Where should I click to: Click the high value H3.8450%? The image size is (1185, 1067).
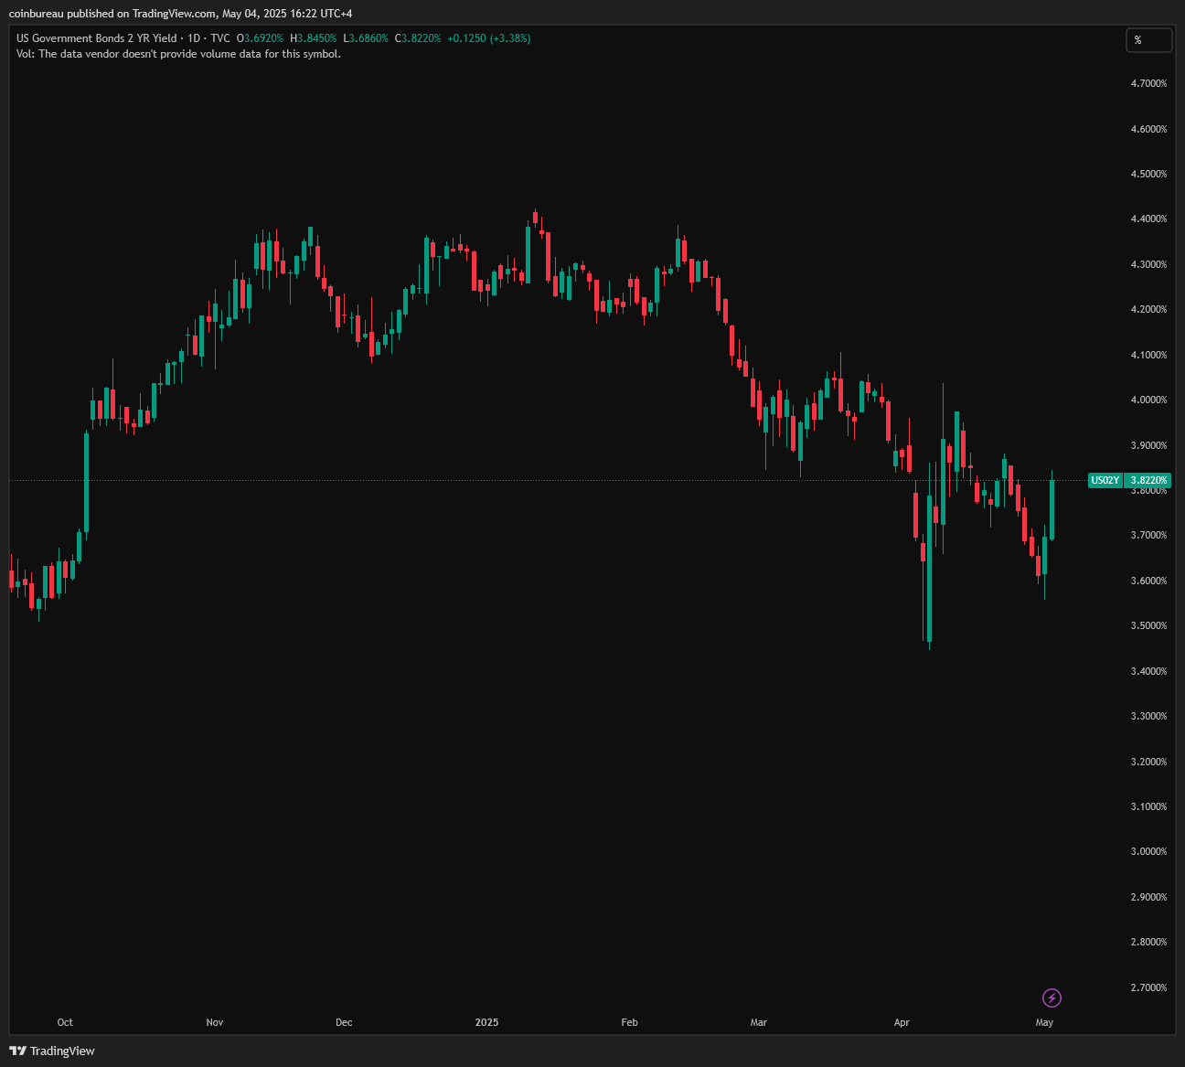click(x=314, y=38)
